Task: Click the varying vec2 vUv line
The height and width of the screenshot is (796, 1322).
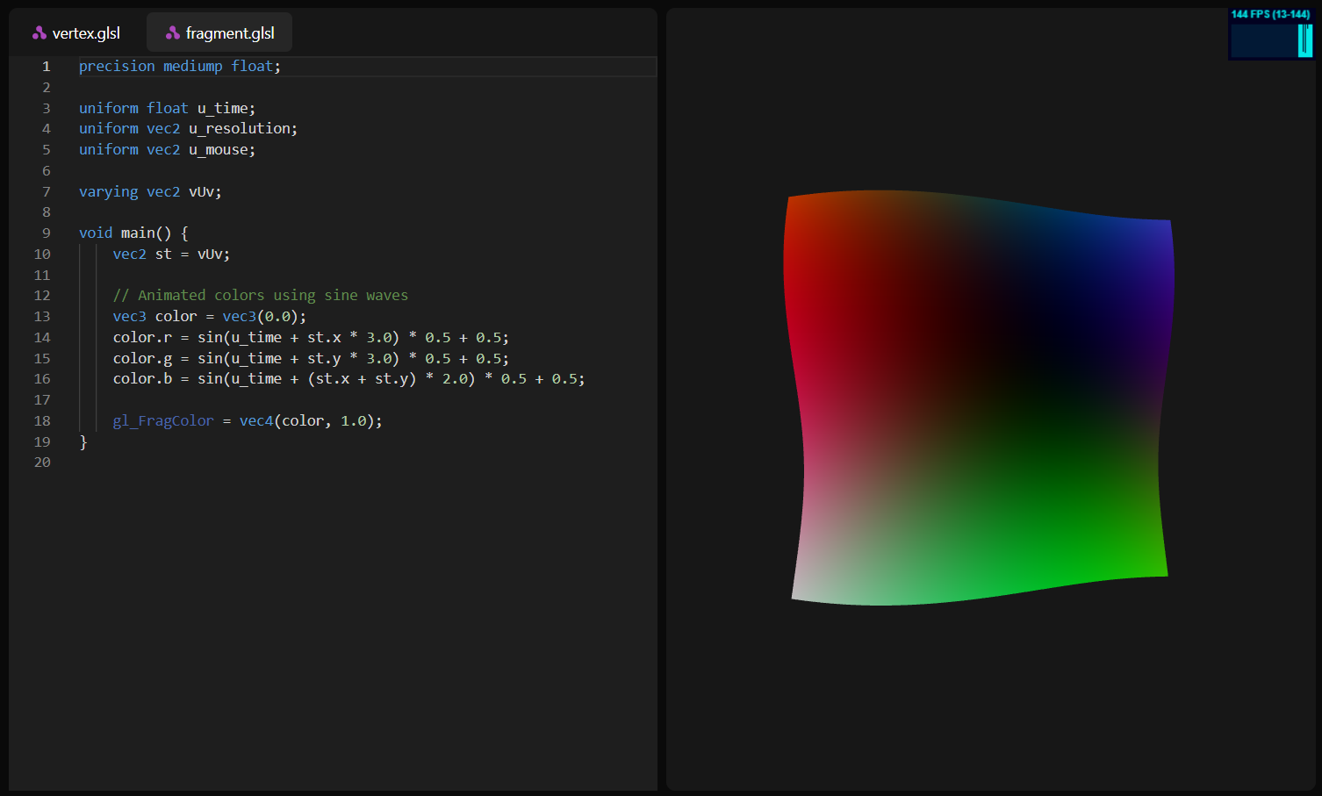Action: (150, 192)
